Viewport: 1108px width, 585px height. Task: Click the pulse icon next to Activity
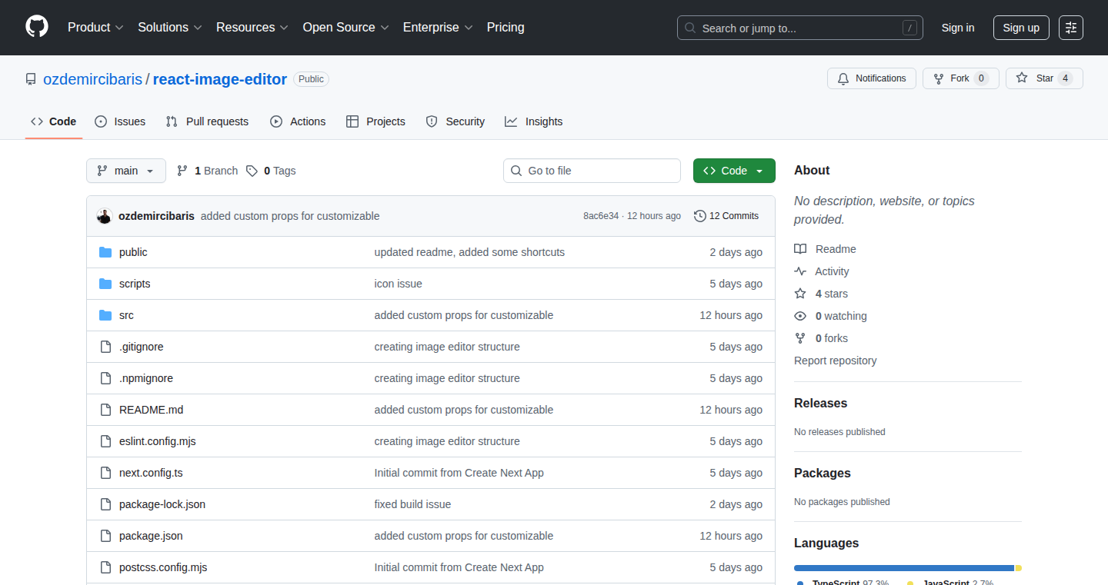pyautogui.click(x=800, y=271)
